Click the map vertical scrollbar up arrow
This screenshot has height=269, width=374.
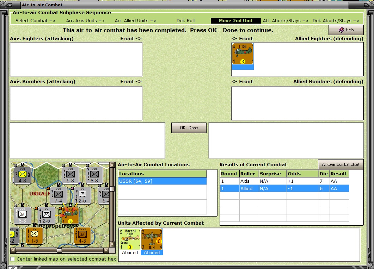click(x=112, y=165)
